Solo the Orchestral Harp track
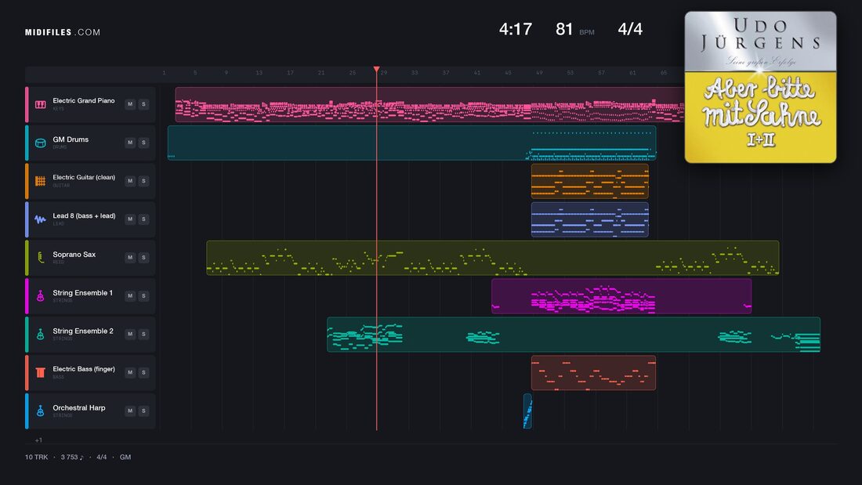This screenshot has height=485, width=862. (143, 411)
